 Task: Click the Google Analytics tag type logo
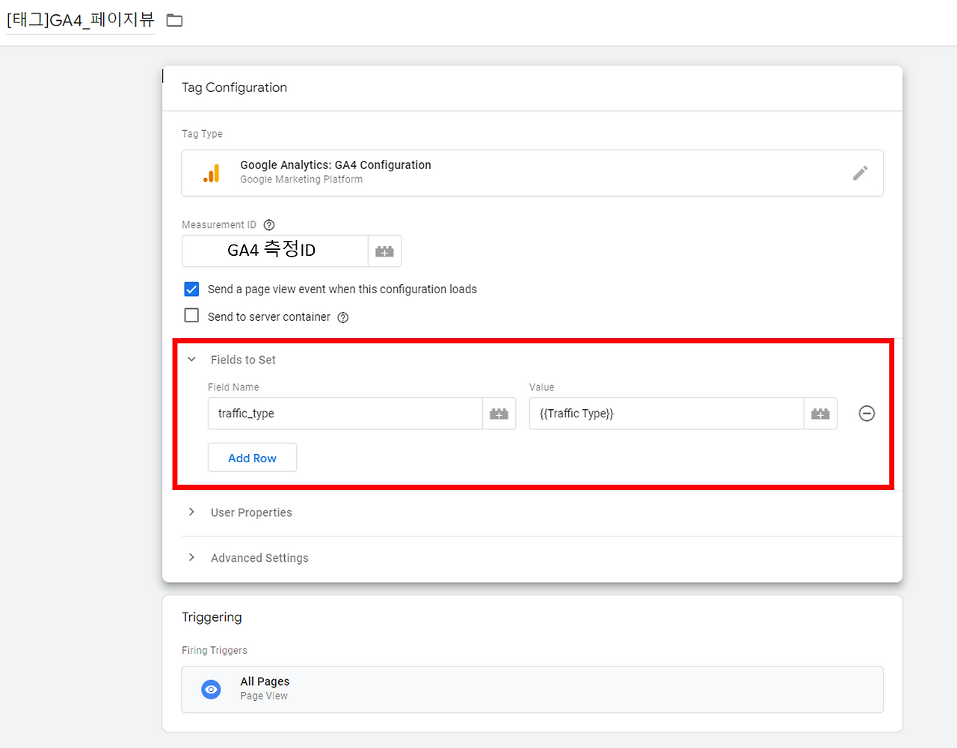(212, 174)
